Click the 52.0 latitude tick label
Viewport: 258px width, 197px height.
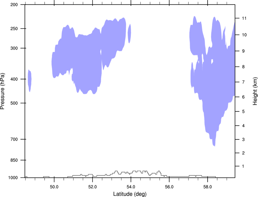(93, 187)
